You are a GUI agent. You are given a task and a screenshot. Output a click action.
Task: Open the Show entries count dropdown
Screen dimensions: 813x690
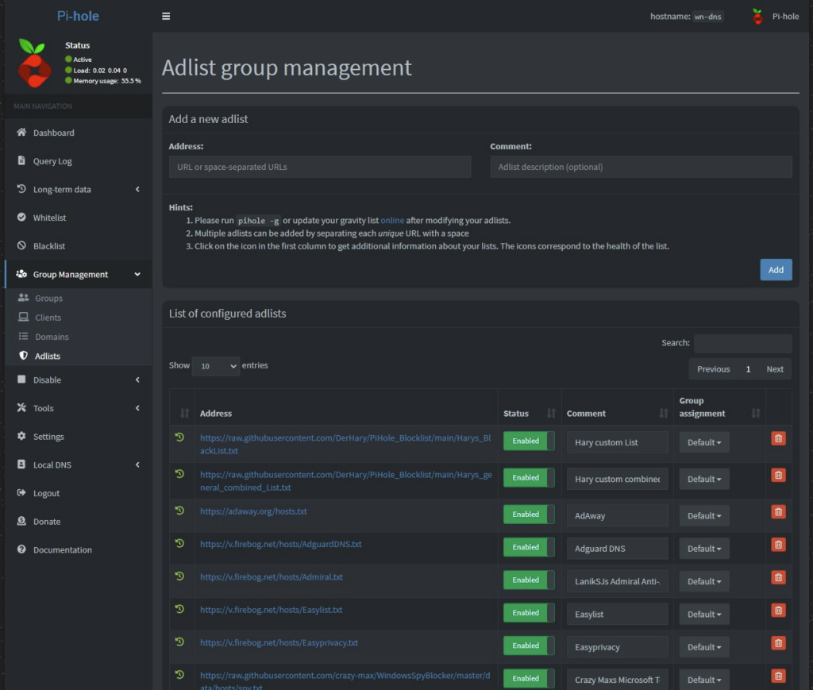pos(216,366)
